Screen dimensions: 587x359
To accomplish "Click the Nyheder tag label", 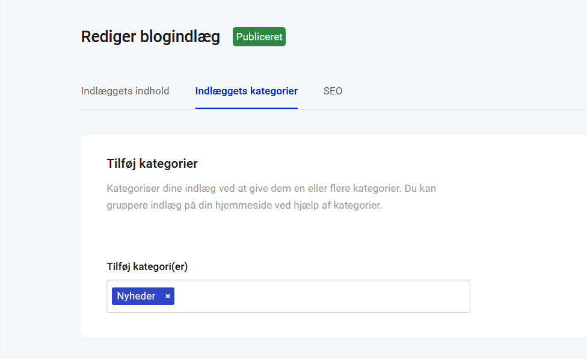I will (x=137, y=296).
